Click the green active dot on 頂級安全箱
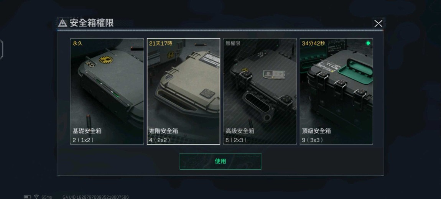 click(368, 43)
